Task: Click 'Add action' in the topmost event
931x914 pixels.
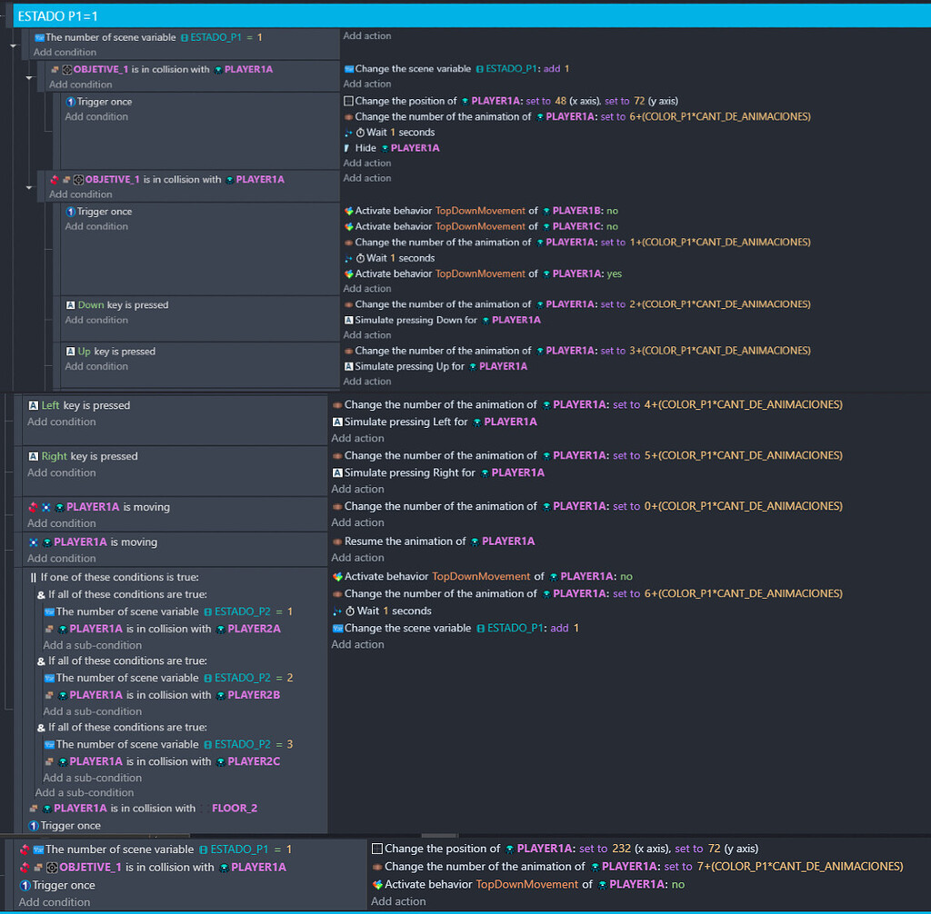Action: [367, 35]
